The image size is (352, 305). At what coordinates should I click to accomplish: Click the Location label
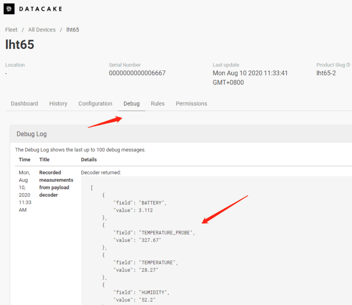click(15, 65)
